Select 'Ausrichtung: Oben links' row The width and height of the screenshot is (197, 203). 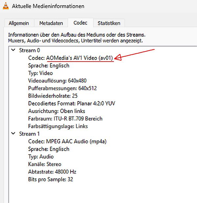[x=56, y=111]
